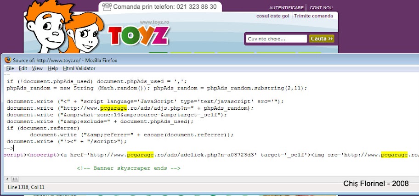Open the Help menu in source viewer
The height and width of the screenshot is (196, 419).
pyautogui.click(x=53, y=68)
